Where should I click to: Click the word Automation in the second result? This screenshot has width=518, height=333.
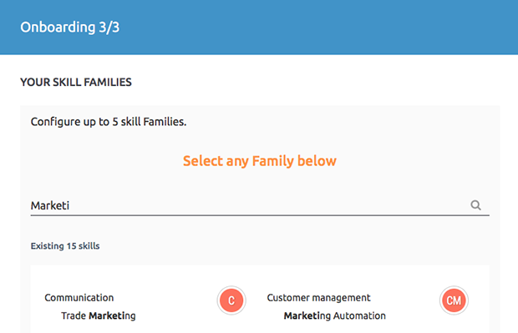359,315
